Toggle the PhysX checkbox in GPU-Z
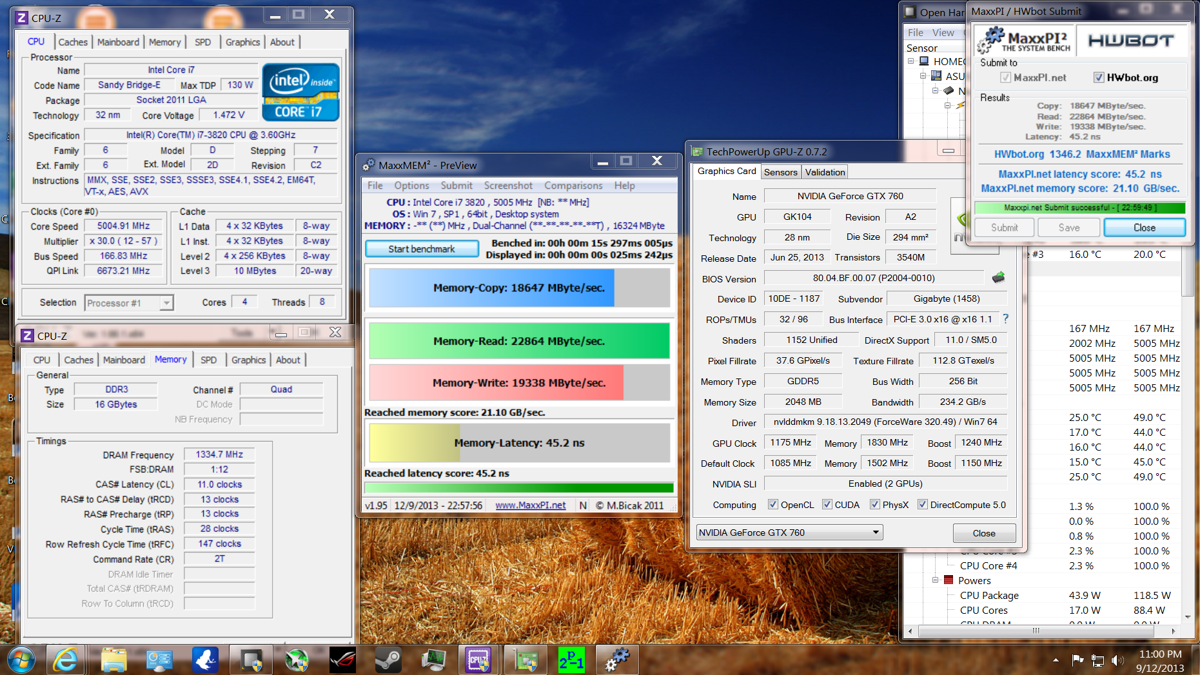The width and height of the screenshot is (1200, 675). click(874, 504)
